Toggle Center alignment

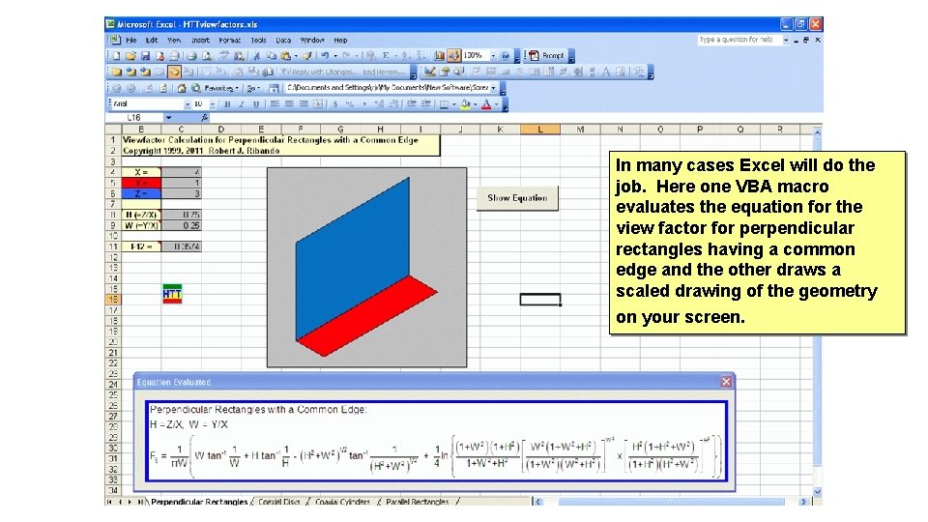(x=289, y=104)
